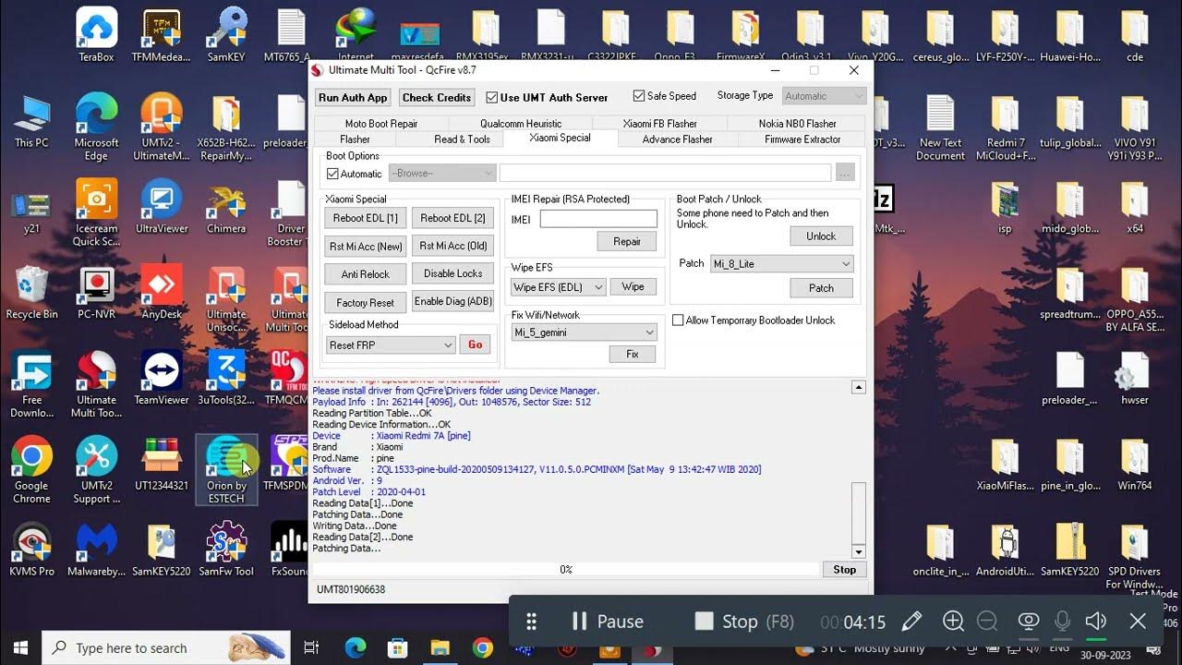Open Malwarebytes desktop shortcut
This screenshot has width=1182, height=665.
pos(96,550)
